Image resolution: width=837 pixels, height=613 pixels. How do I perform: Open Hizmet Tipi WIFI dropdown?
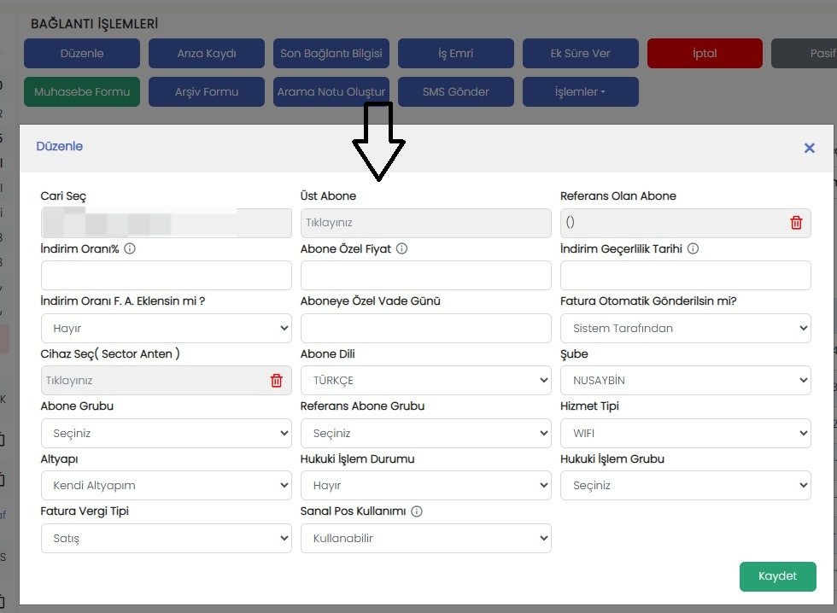(x=685, y=433)
